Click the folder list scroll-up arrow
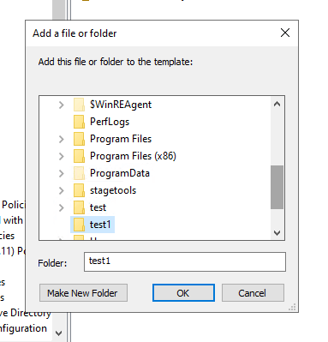Screen dimensions: 328x342 coord(277,104)
